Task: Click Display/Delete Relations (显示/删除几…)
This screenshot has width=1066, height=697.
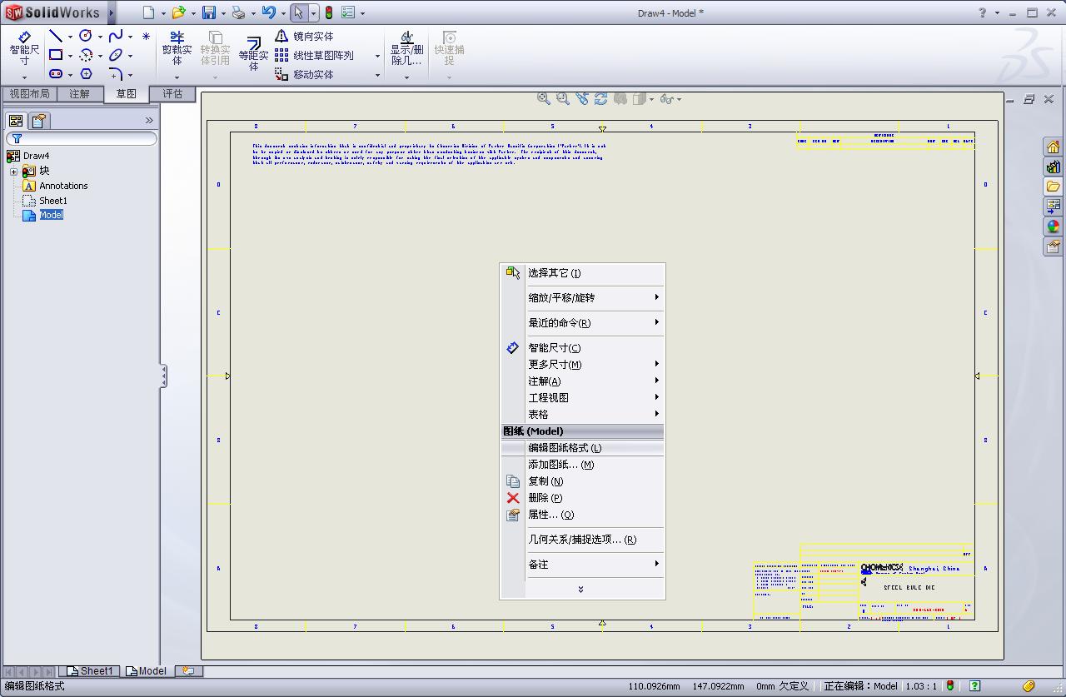Action: click(406, 49)
